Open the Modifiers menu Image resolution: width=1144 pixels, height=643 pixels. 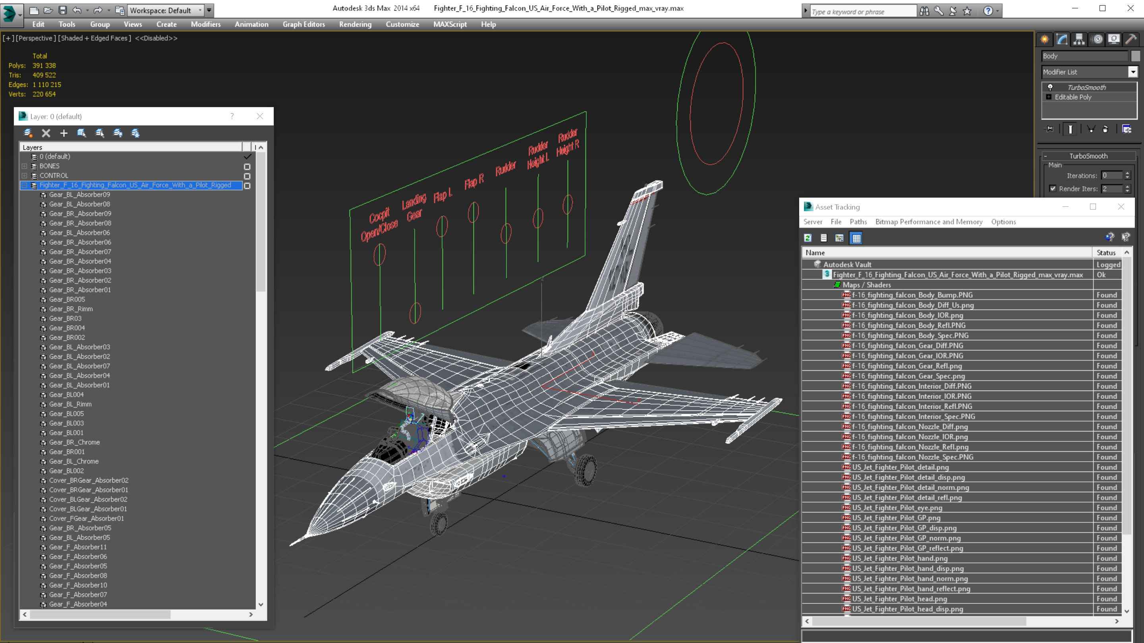[x=206, y=24]
